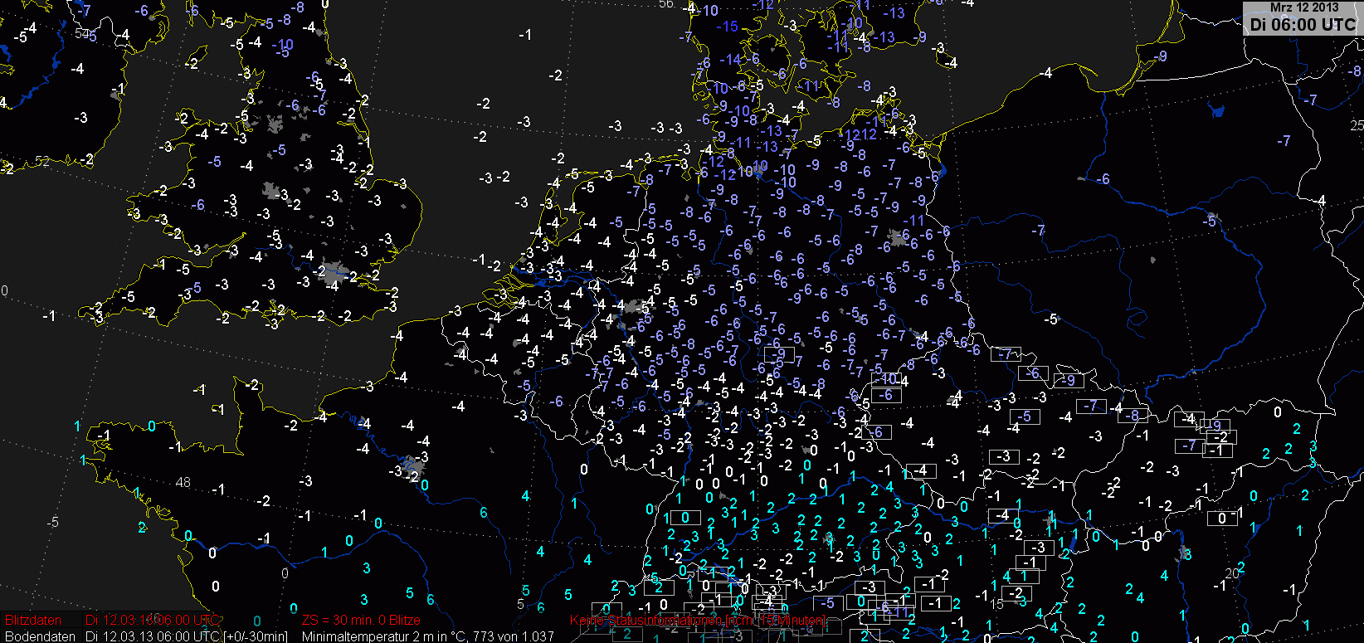Image resolution: width=1364 pixels, height=643 pixels.
Task: Click the 'Mrz 12 2013' date label
Action: pyautogui.click(x=1303, y=7)
